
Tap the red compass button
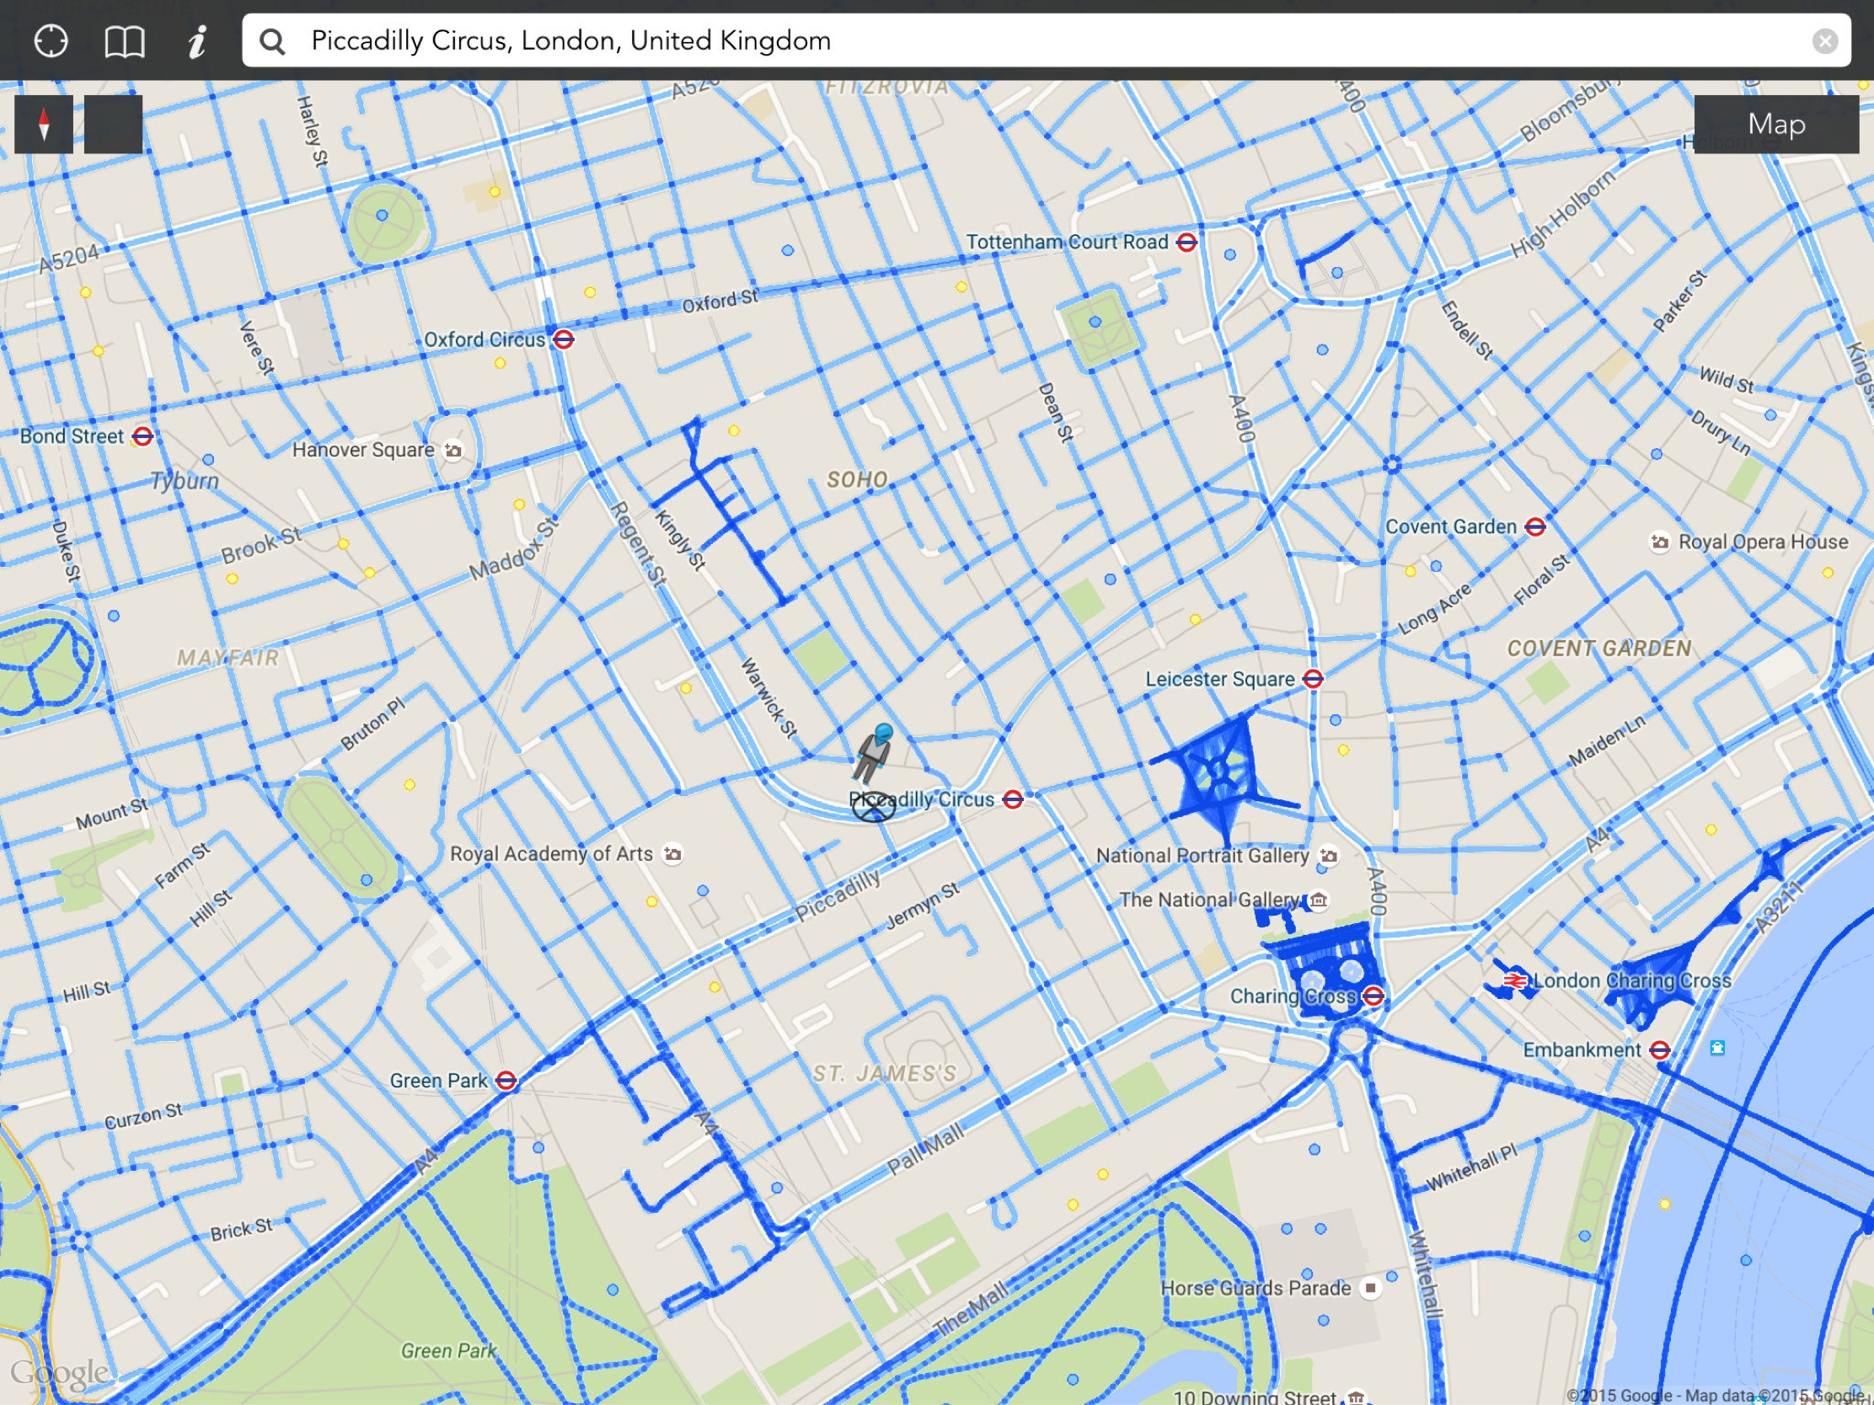[44, 125]
